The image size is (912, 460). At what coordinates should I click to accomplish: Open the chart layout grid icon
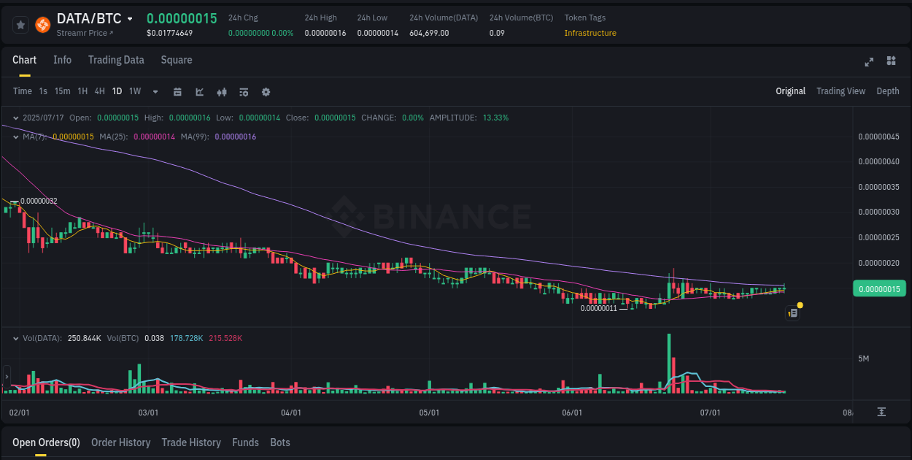[892, 62]
